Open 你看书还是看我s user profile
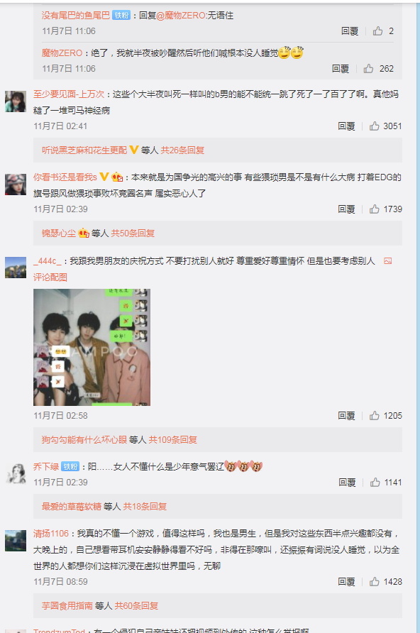 pos(65,177)
